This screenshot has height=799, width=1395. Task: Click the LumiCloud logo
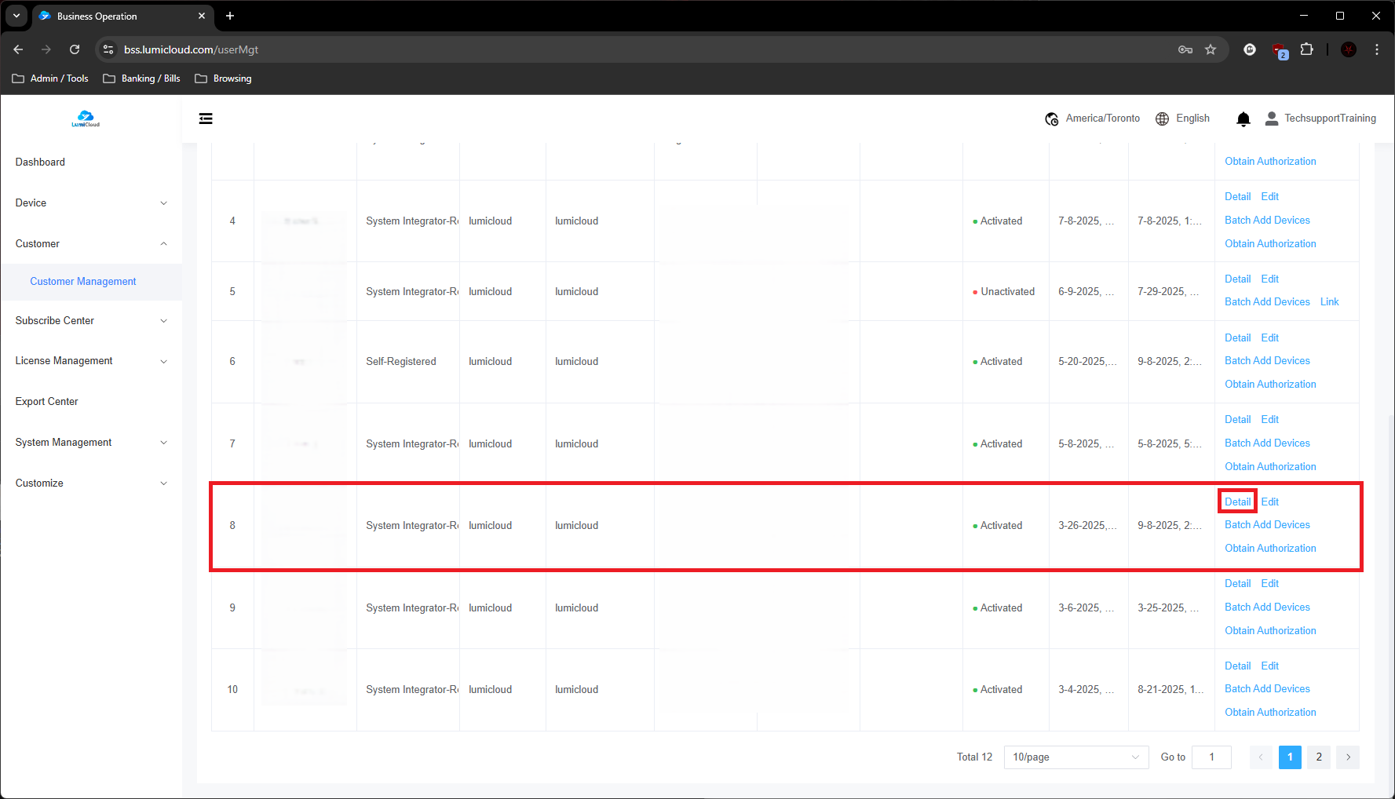86,119
